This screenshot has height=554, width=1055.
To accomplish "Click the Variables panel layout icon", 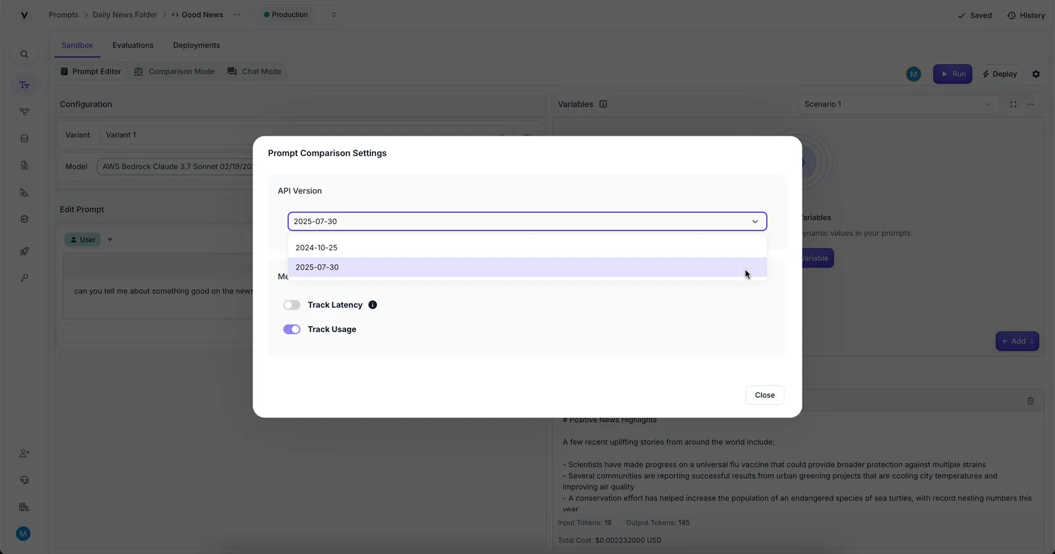I will (x=603, y=104).
